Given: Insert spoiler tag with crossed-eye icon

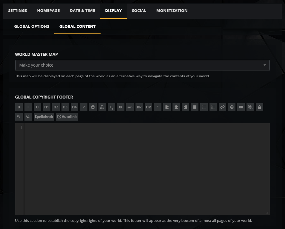Looking at the screenshot, I should 250,107.
